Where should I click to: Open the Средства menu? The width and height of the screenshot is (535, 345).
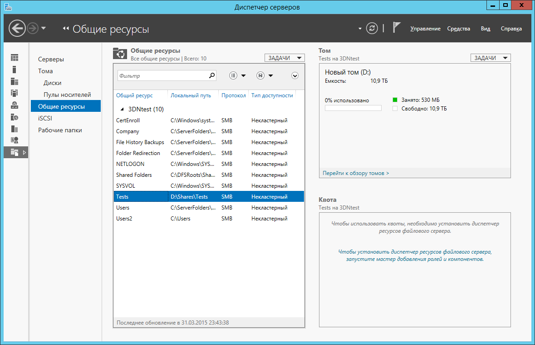pos(458,29)
